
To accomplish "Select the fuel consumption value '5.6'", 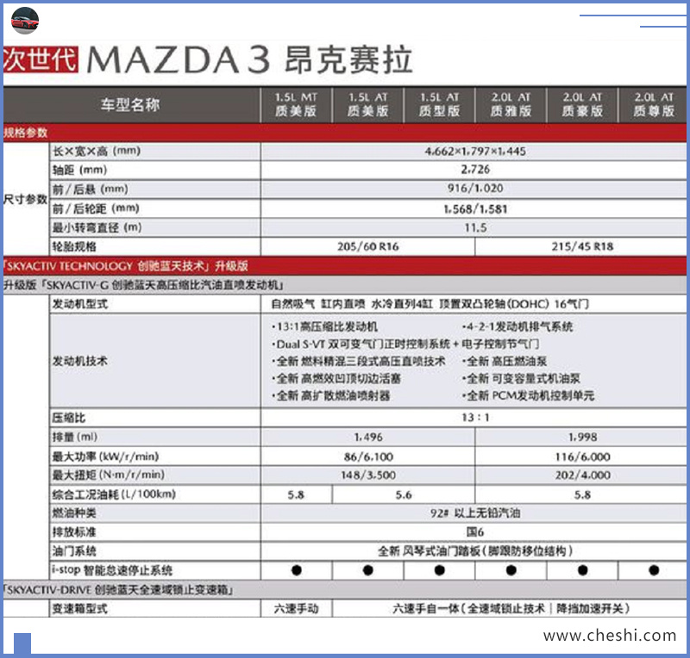I will tap(404, 495).
